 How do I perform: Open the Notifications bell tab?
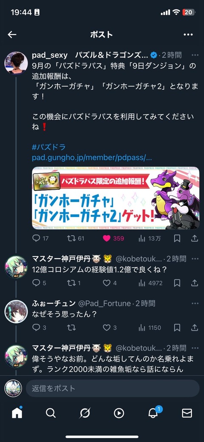point(153,413)
